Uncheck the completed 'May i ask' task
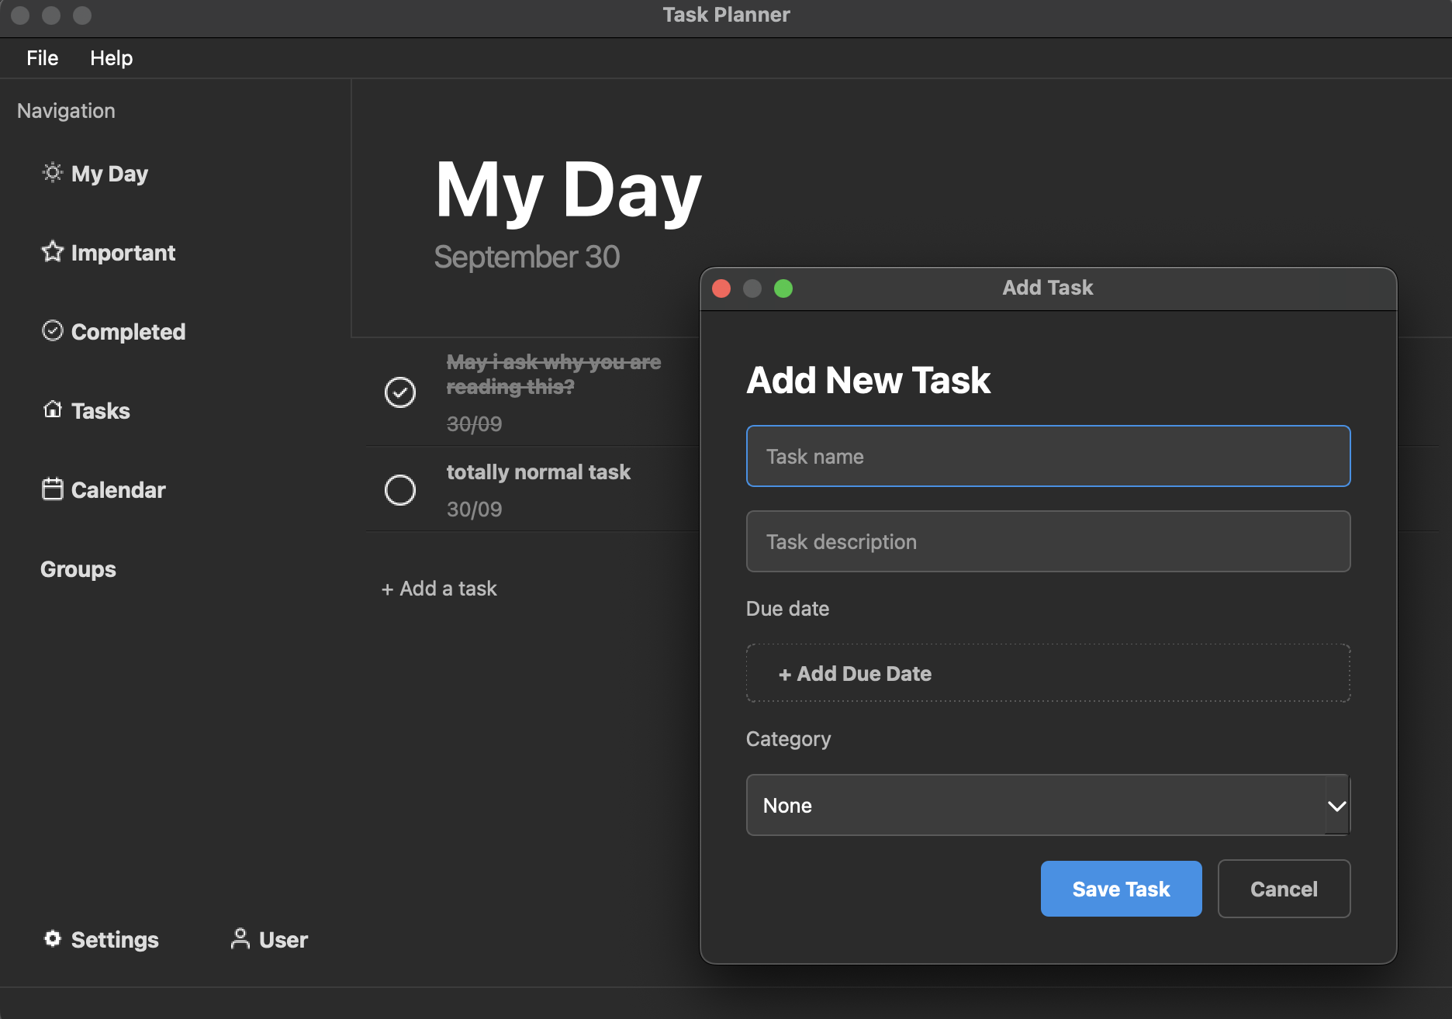Image resolution: width=1452 pixels, height=1019 pixels. coord(400,392)
